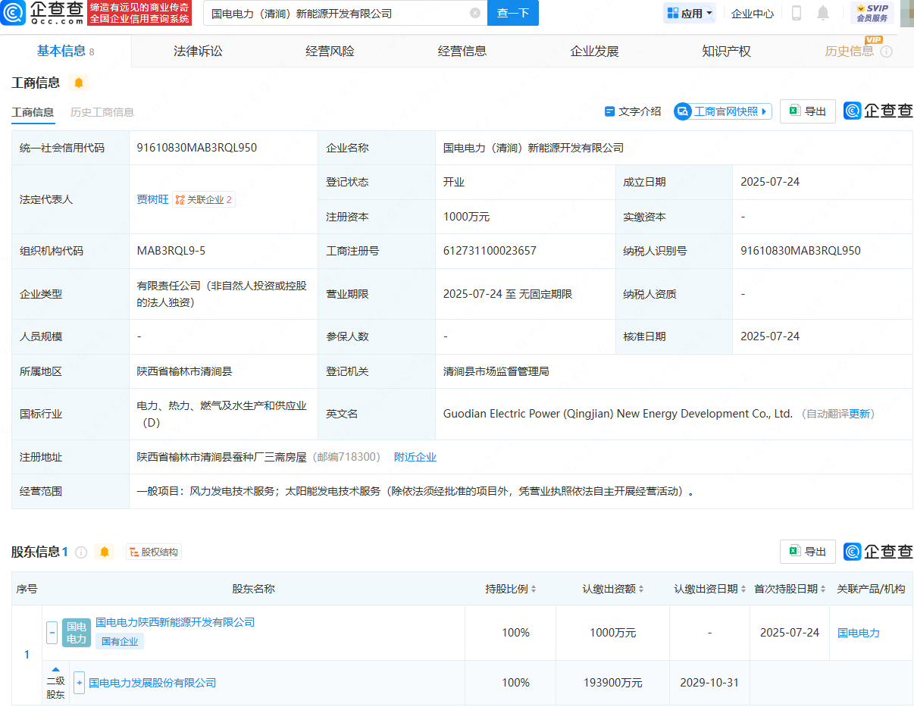
Task: Export shareholder info with 导出 button
Action: pyautogui.click(x=808, y=552)
